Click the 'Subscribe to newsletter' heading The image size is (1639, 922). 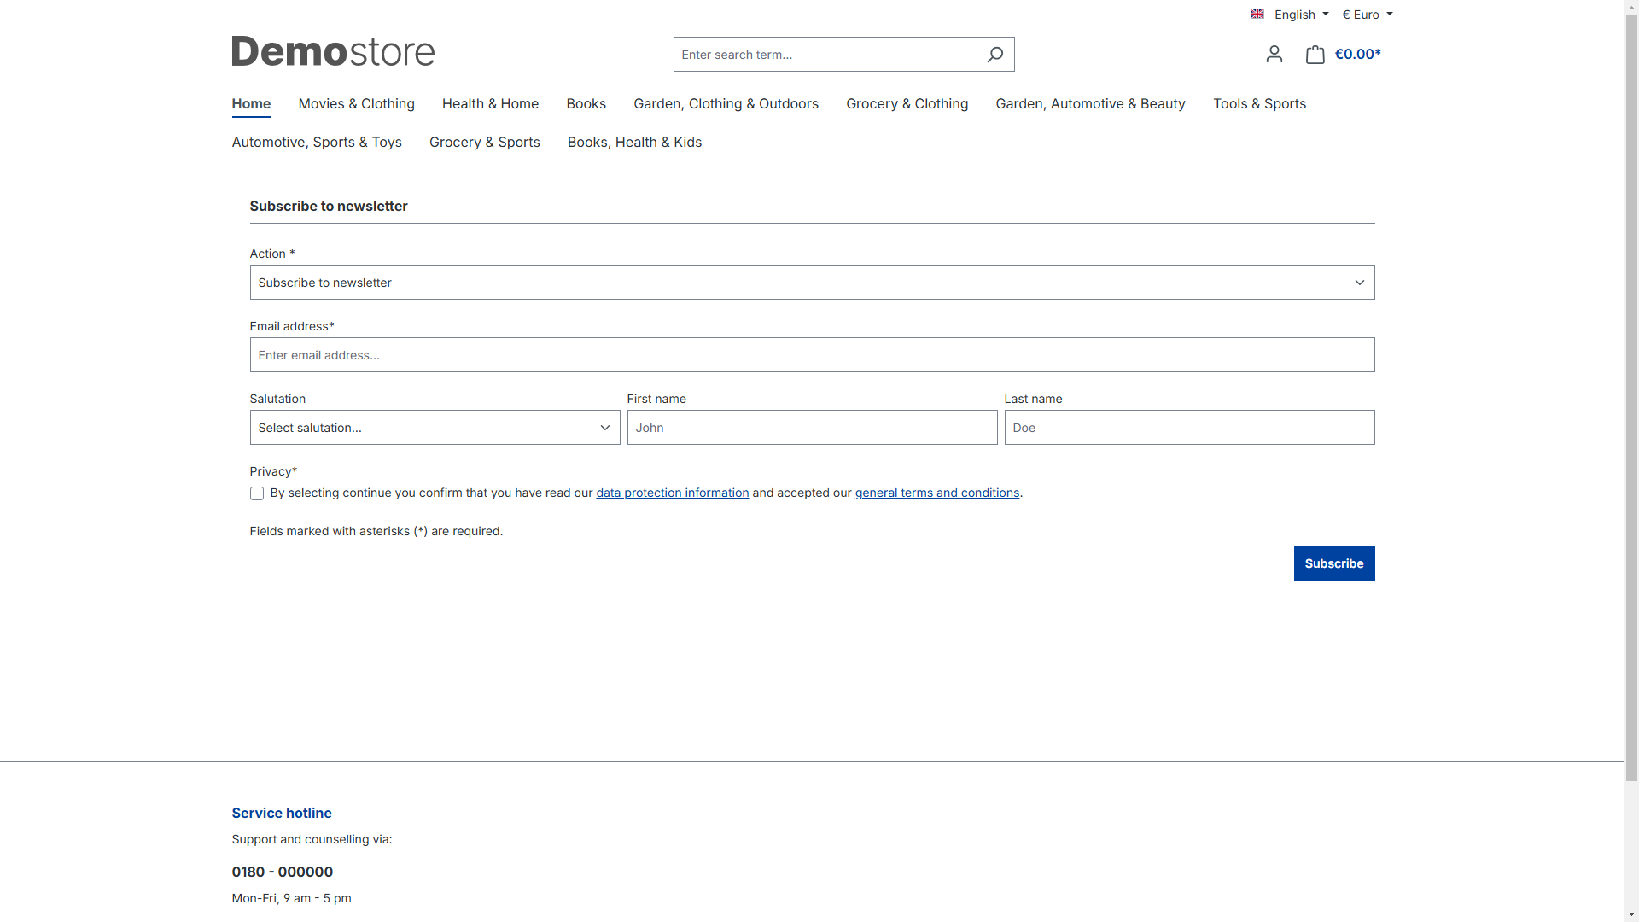tap(329, 207)
